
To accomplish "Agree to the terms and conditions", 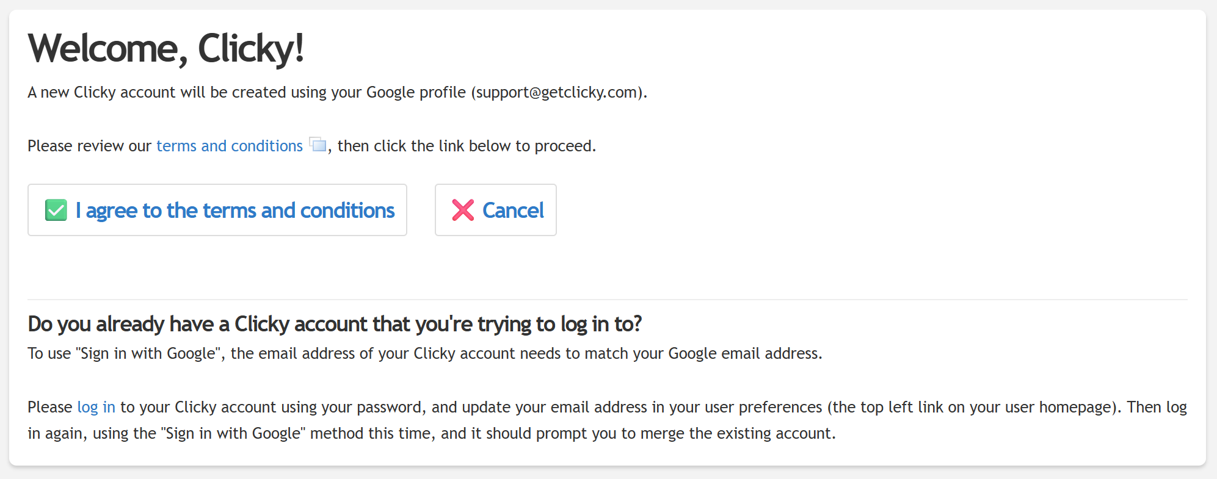I will click(234, 211).
